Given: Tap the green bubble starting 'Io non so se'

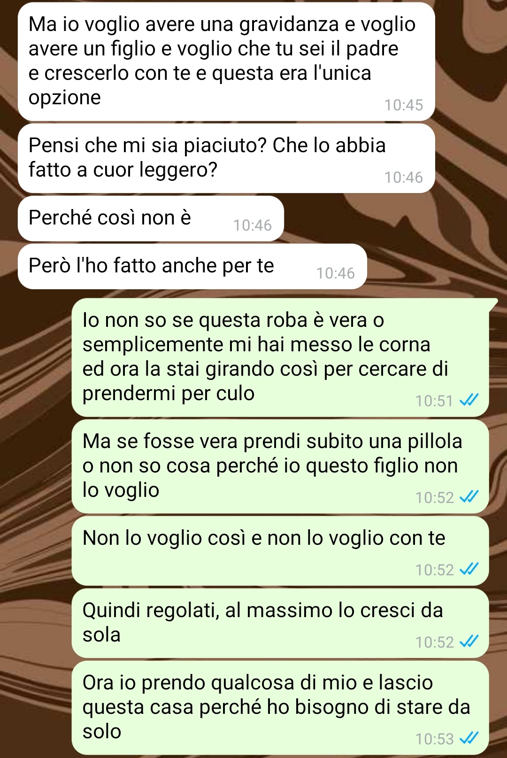Looking at the screenshot, I should [280, 357].
